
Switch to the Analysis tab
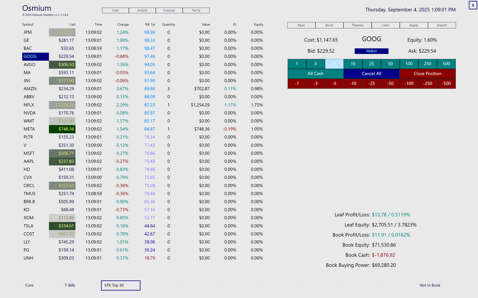click(142, 10)
